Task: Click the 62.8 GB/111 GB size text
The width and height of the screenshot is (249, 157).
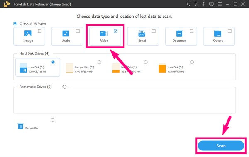Action: pyautogui.click(x=37, y=72)
